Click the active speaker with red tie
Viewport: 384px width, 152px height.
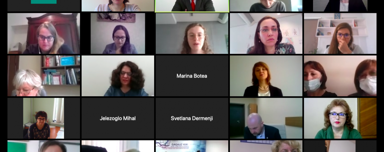pyautogui.click(x=192, y=6)
